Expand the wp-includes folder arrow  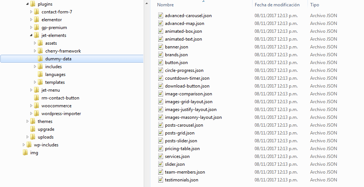[24, 145]
